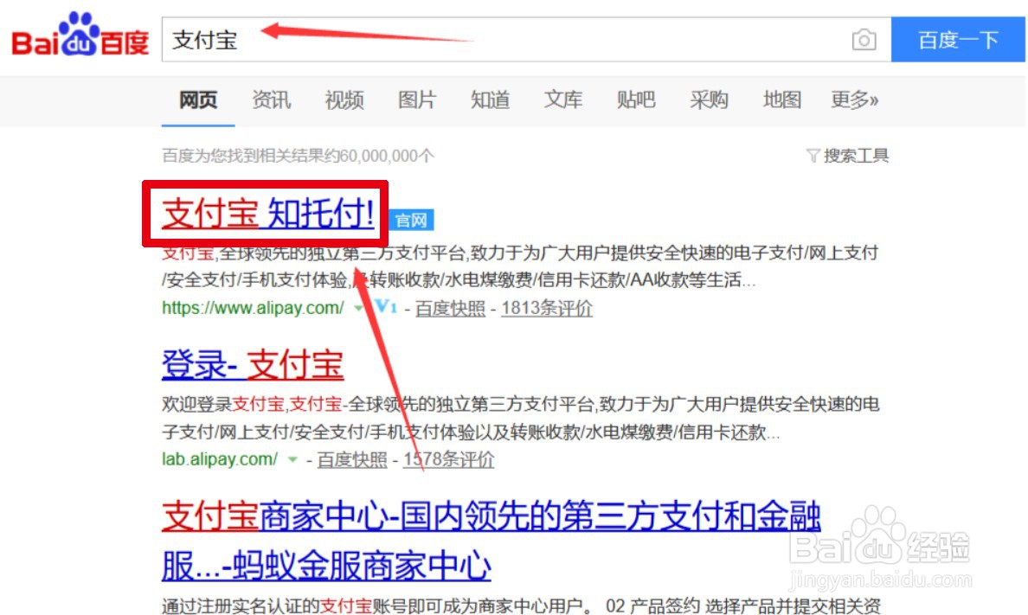
Task: Focus the search box containing 支付宝
Action: pyautogui.click(x=526, y=40)
